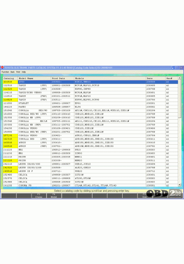Select LEXUS IS250/220D model name
Viewport: 184px width, 264px height.
[34, 168]
